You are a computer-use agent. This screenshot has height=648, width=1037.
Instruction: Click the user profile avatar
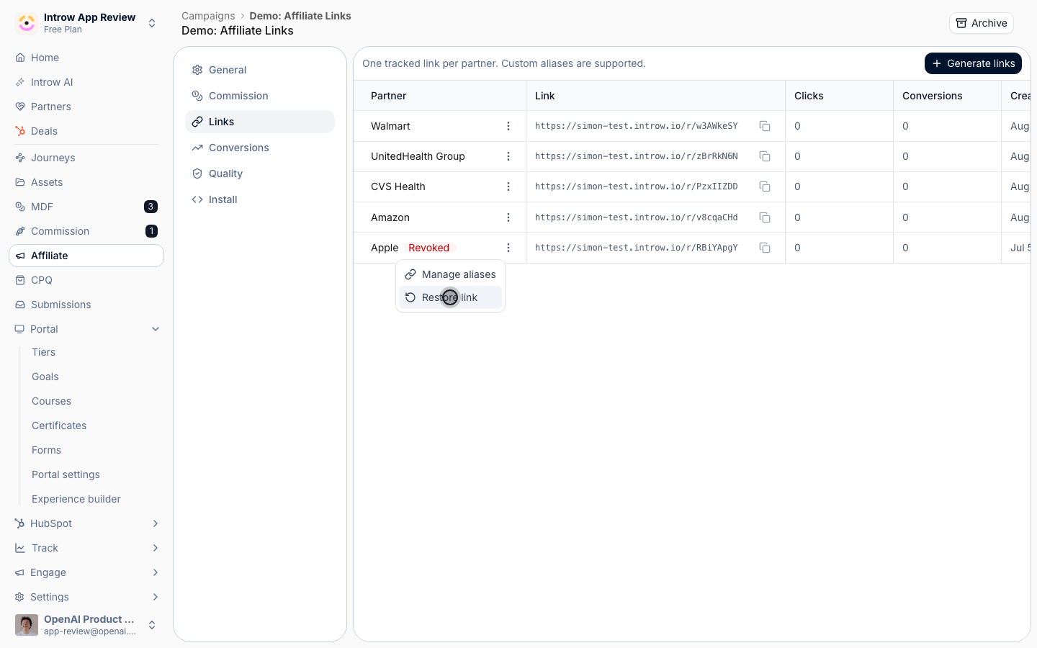pos(27,625)
